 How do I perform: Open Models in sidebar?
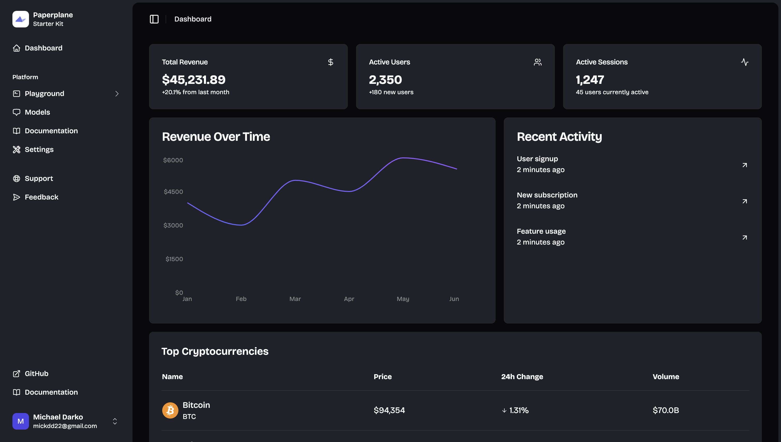pyautogui.click(x=37, y=112)
